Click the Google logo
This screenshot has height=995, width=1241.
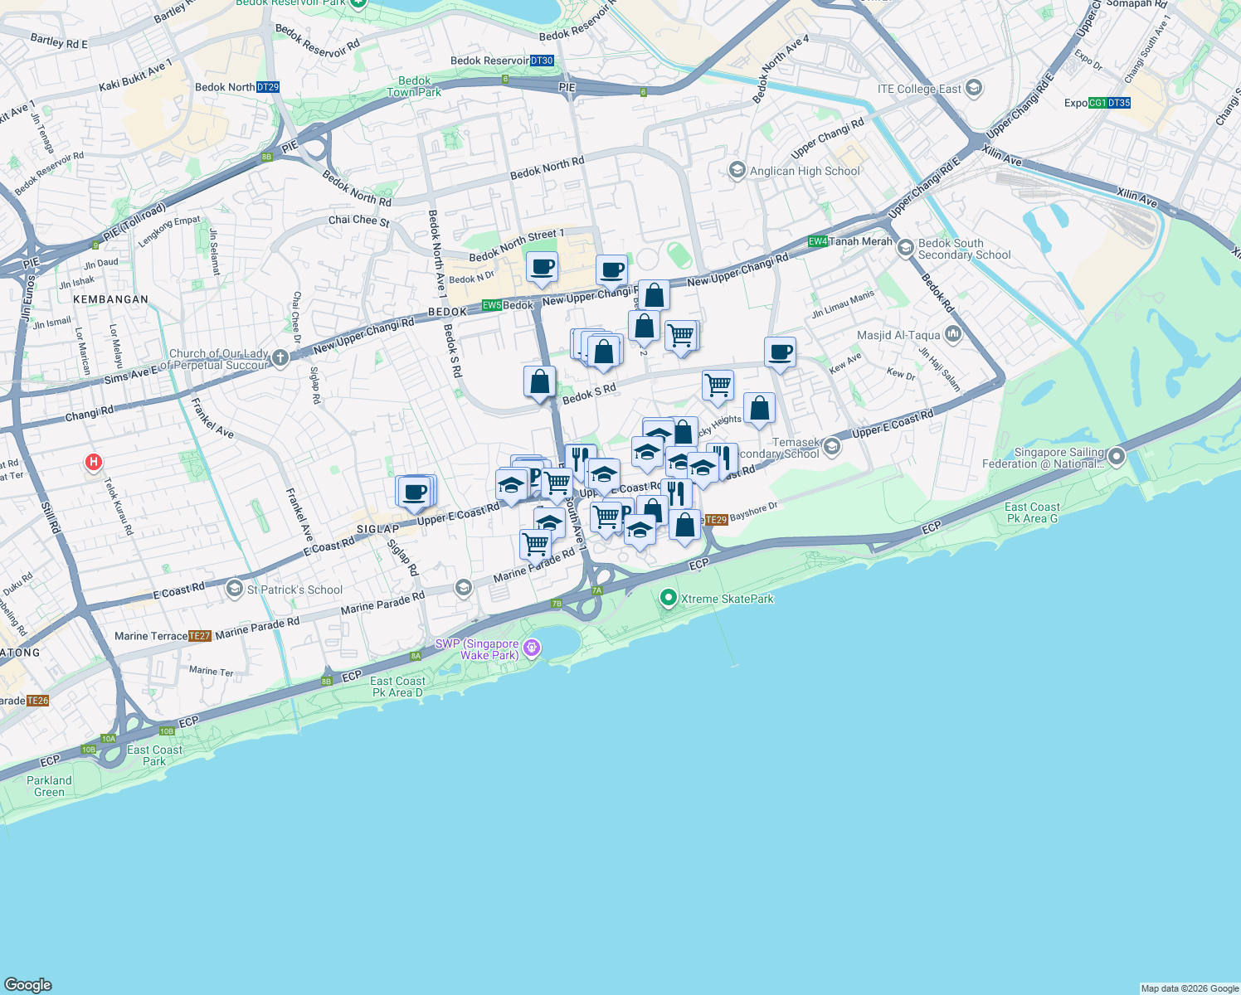tap(27, 984)
